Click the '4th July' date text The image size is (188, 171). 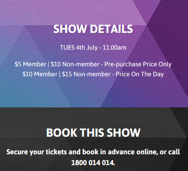pyautogui.click(x=87, y=48)
